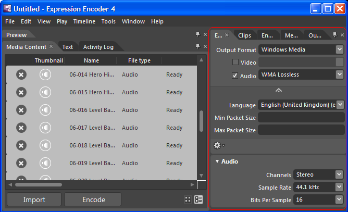The width and height of the screenshot is (348, 212).
Task: Open the gear settings options icon
Action: point(217,145)
